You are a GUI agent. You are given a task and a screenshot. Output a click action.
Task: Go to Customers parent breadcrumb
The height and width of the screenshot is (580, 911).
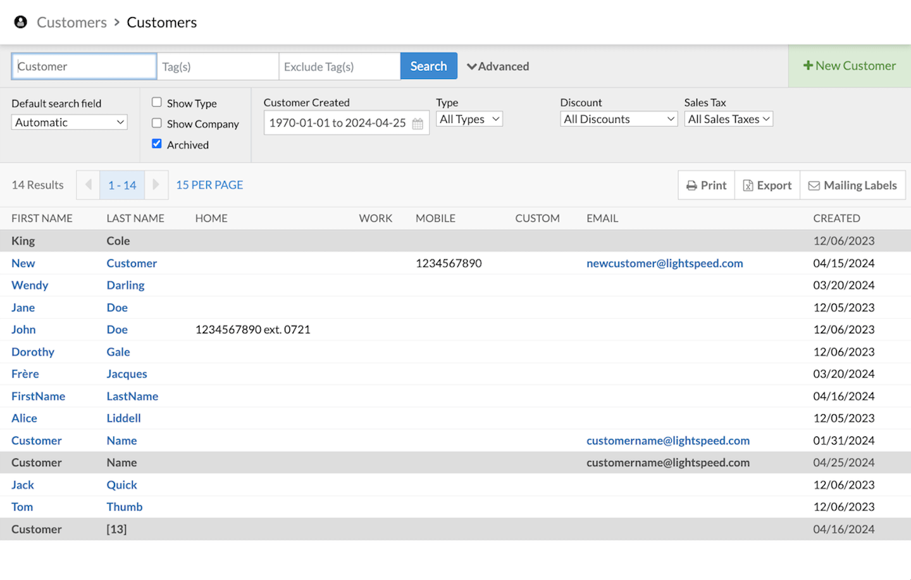tap(71, 22)
